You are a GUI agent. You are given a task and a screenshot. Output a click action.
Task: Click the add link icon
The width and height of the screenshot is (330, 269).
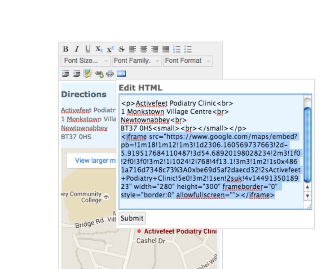click(x=99, y=74)
